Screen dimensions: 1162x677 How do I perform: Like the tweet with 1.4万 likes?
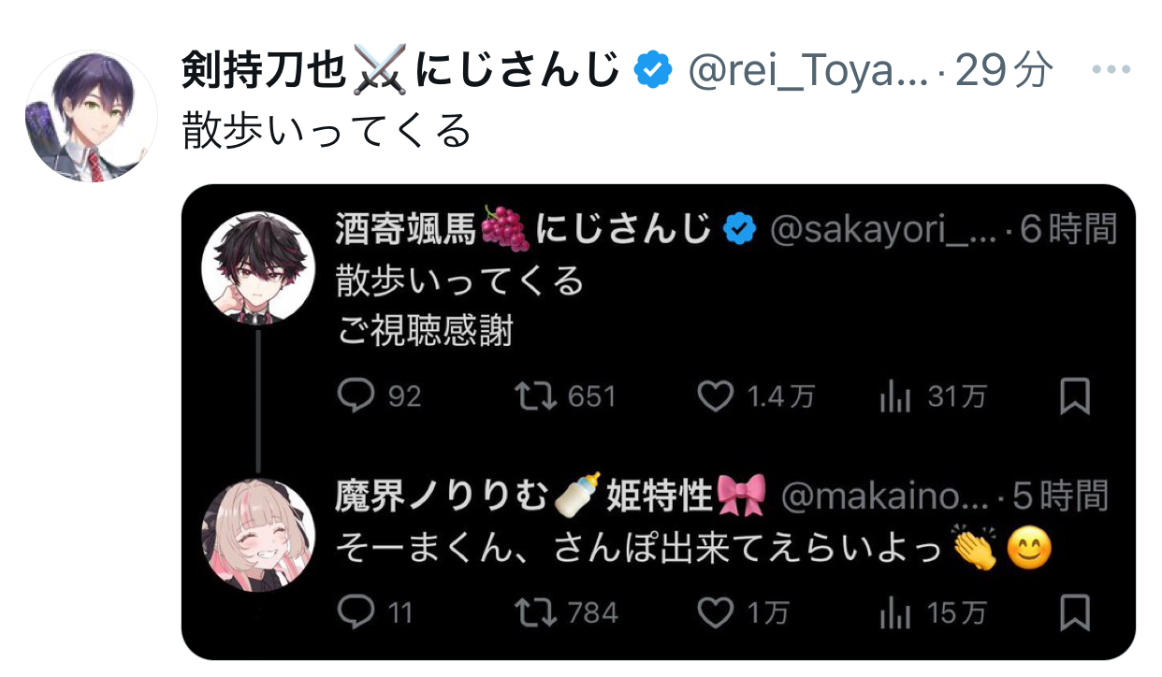pyautogui.click(x=716, y=396)
